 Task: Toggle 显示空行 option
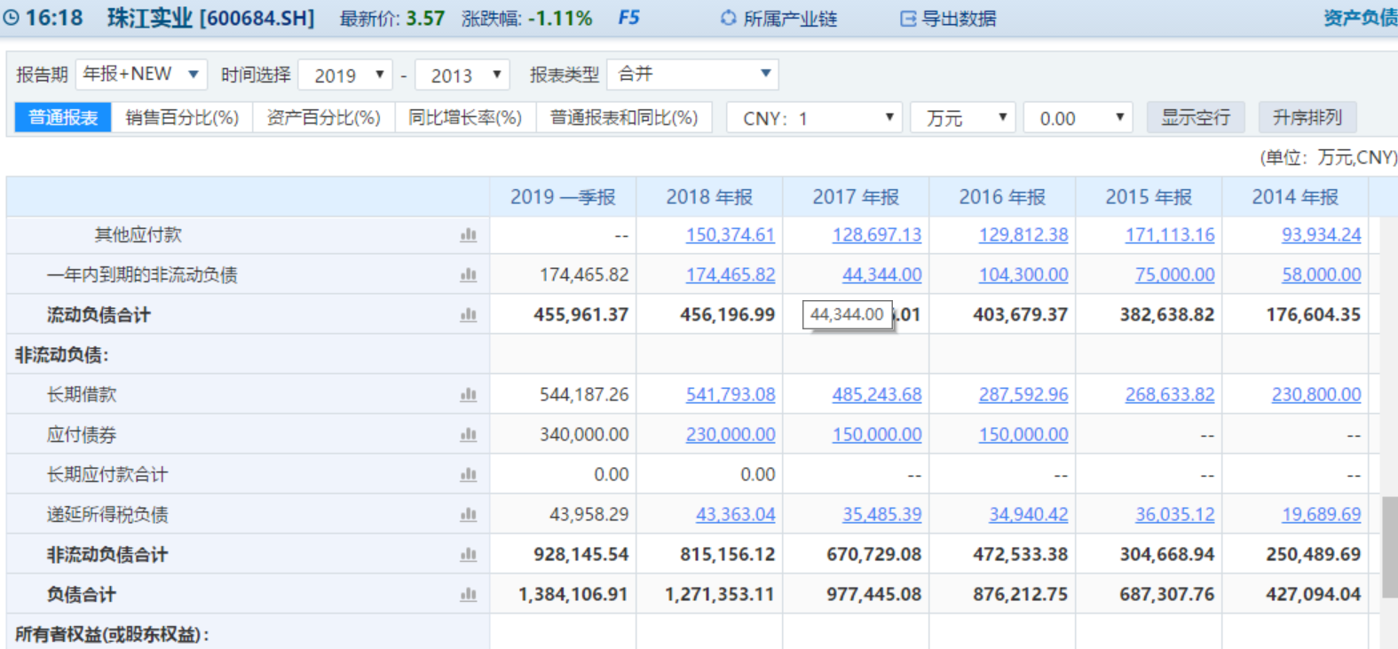[1196, 117]
